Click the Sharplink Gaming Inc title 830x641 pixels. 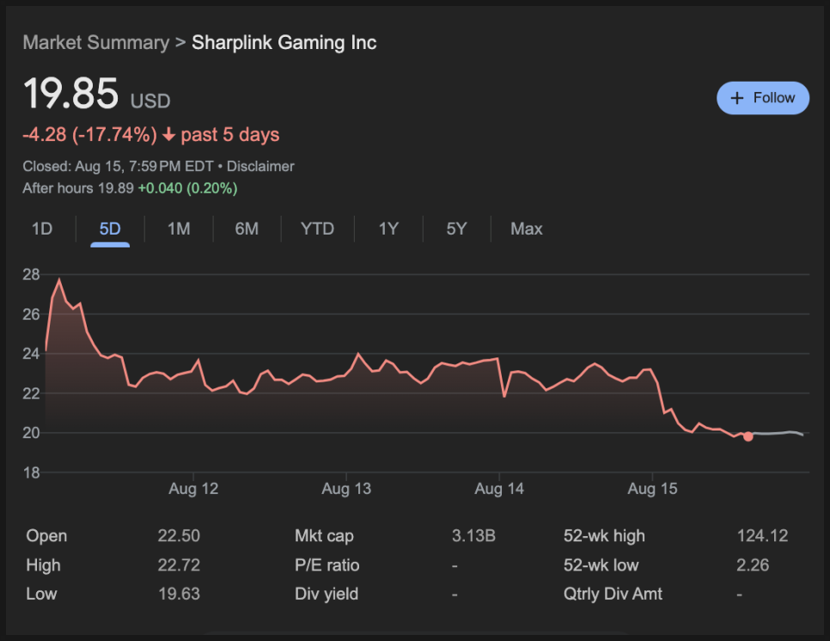(x=284, y=42)
